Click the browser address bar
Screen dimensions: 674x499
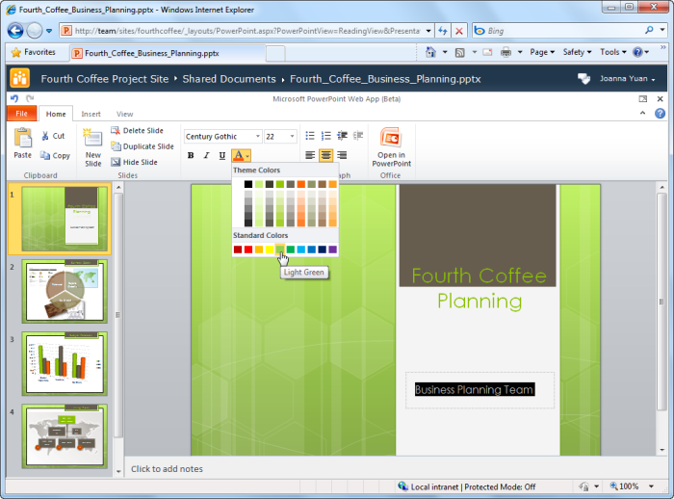(246, 31)
